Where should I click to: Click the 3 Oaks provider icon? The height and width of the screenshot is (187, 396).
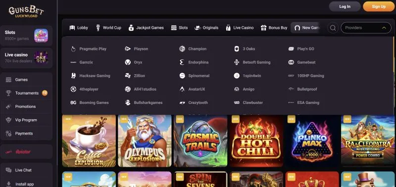pyautogui.click(x=237, y=48)
